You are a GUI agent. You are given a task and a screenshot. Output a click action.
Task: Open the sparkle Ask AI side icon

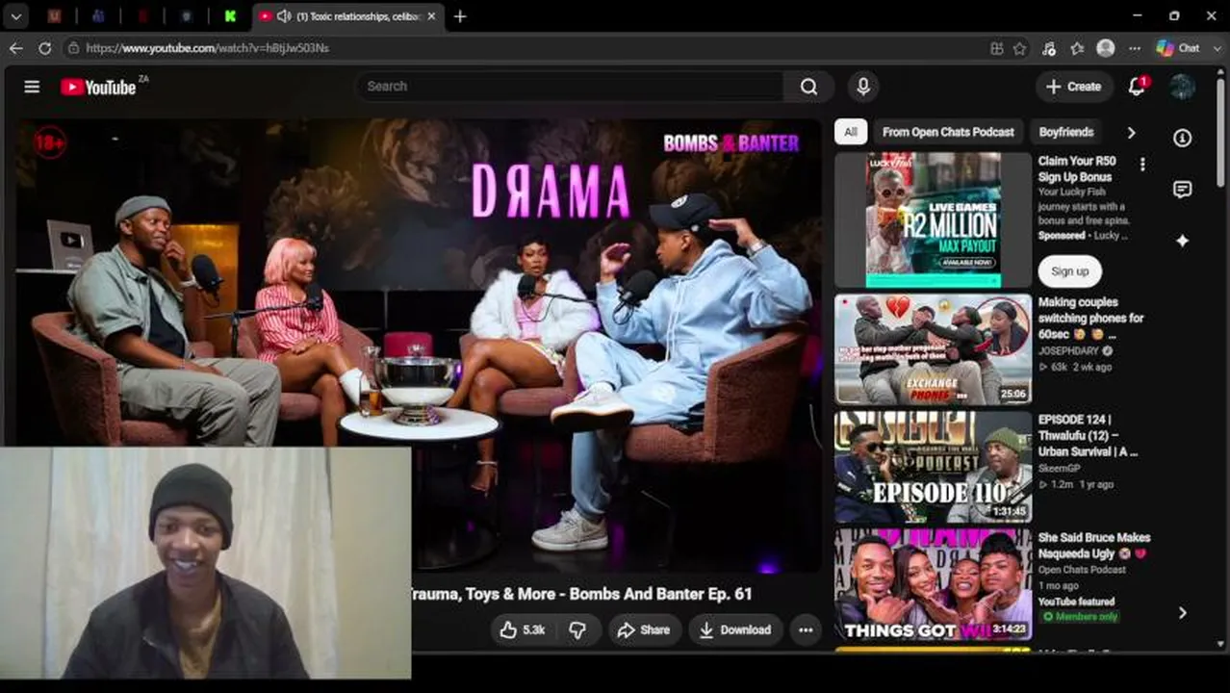click(1182, 241)
